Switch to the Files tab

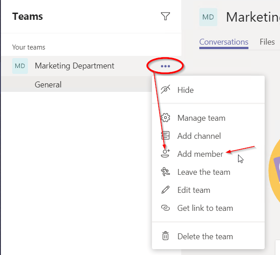point(267,42)
